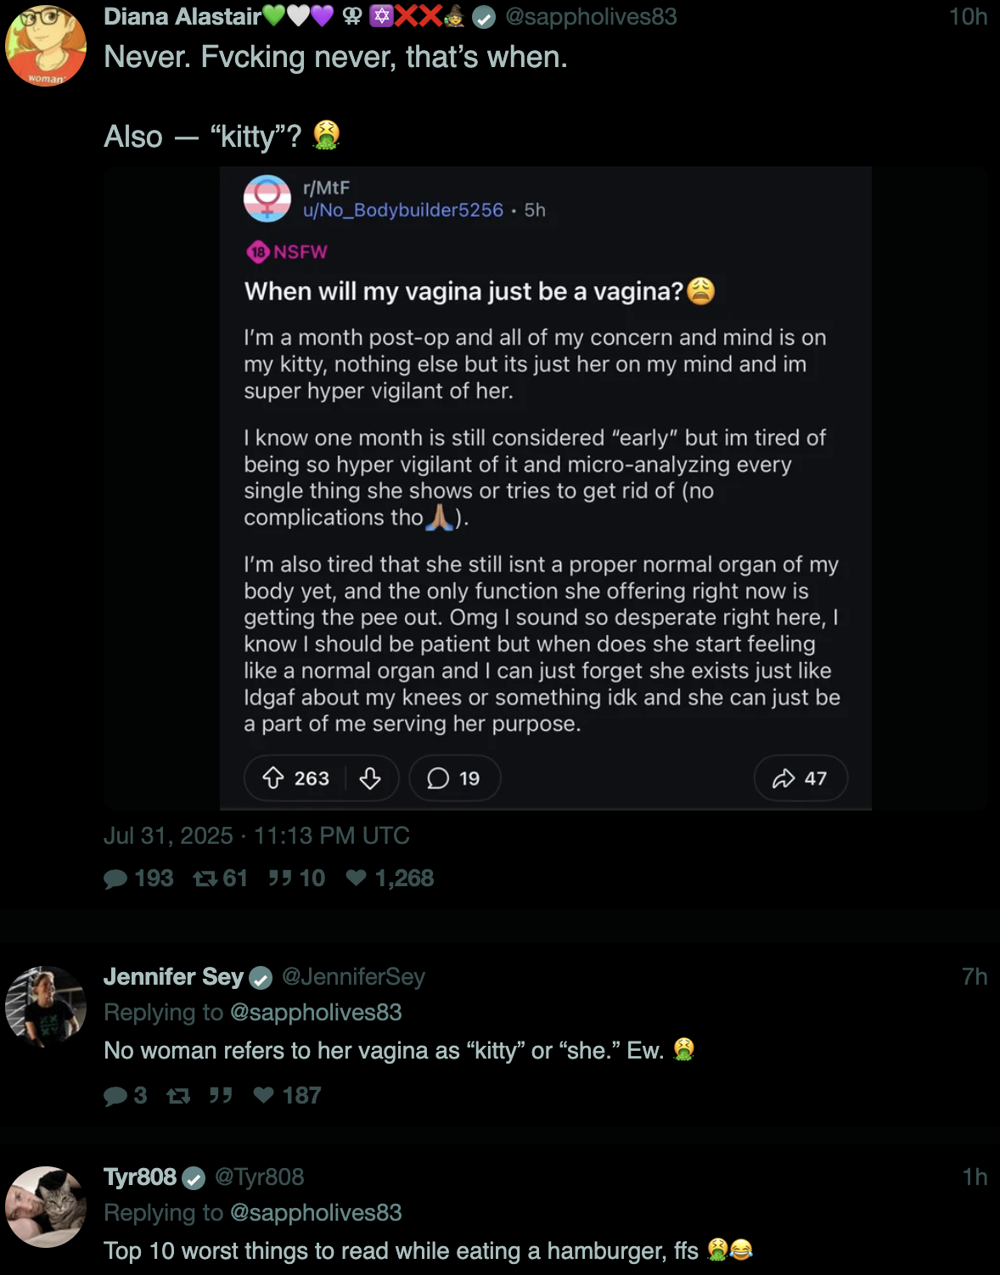This screenshot has height=1275, width=1000.
Task: Click Jennifer Sey's profile avatar
Action: pyautogui.click(x=46, y=1007)
